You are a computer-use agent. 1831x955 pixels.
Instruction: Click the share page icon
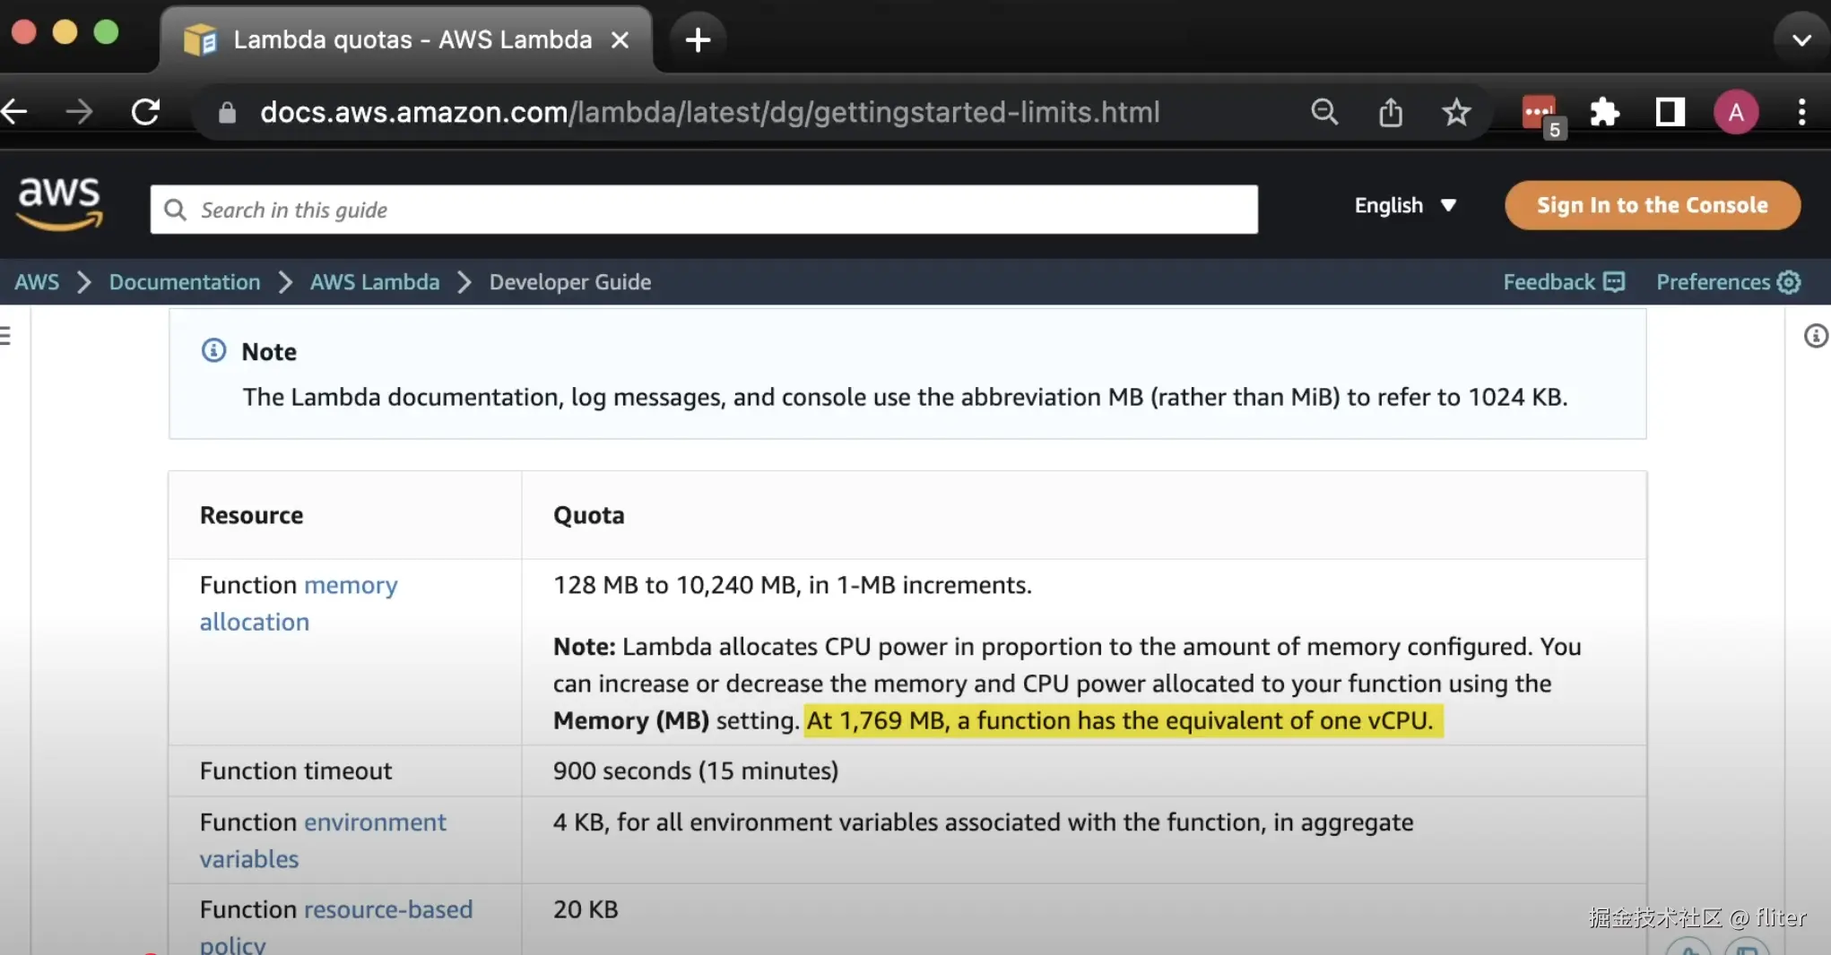(x=1390, y=112)
